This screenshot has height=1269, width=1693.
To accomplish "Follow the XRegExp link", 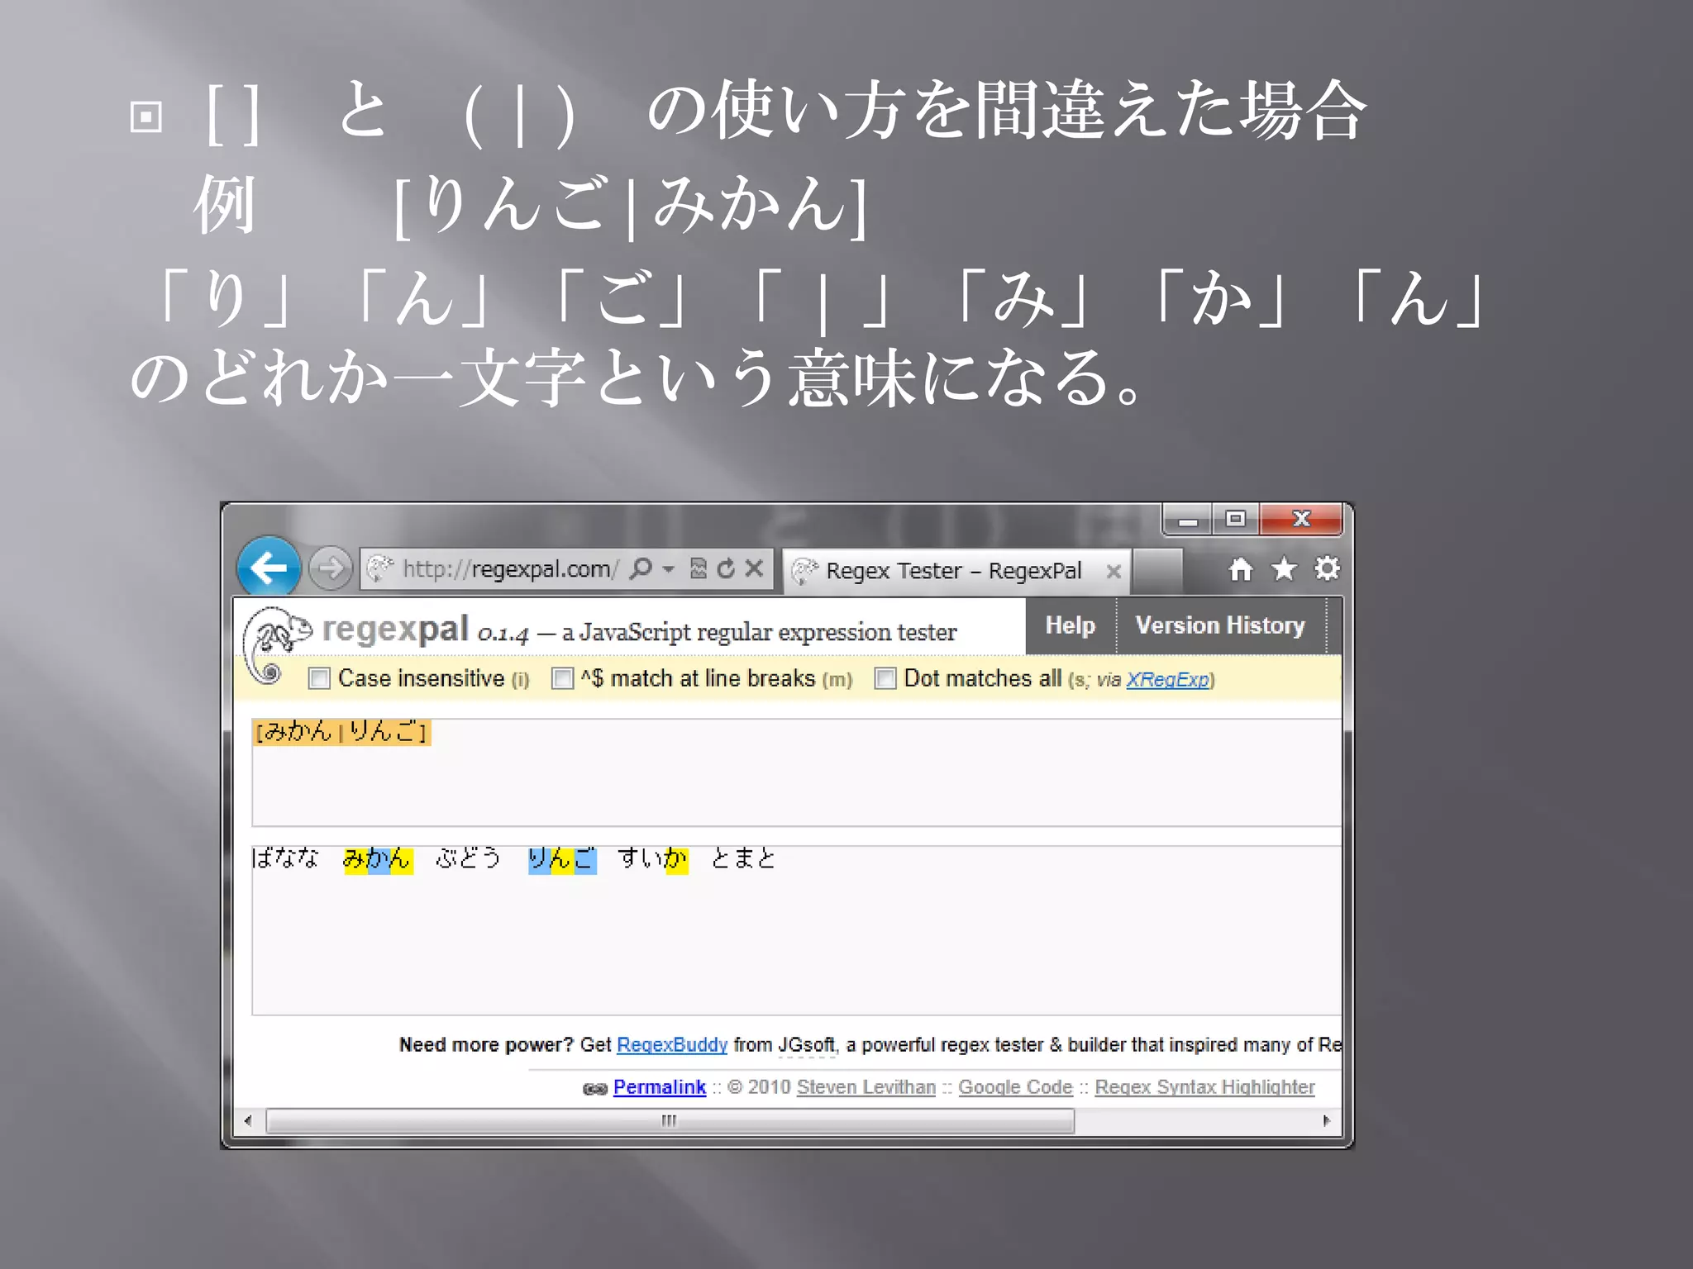I will tap(1167, 680).
